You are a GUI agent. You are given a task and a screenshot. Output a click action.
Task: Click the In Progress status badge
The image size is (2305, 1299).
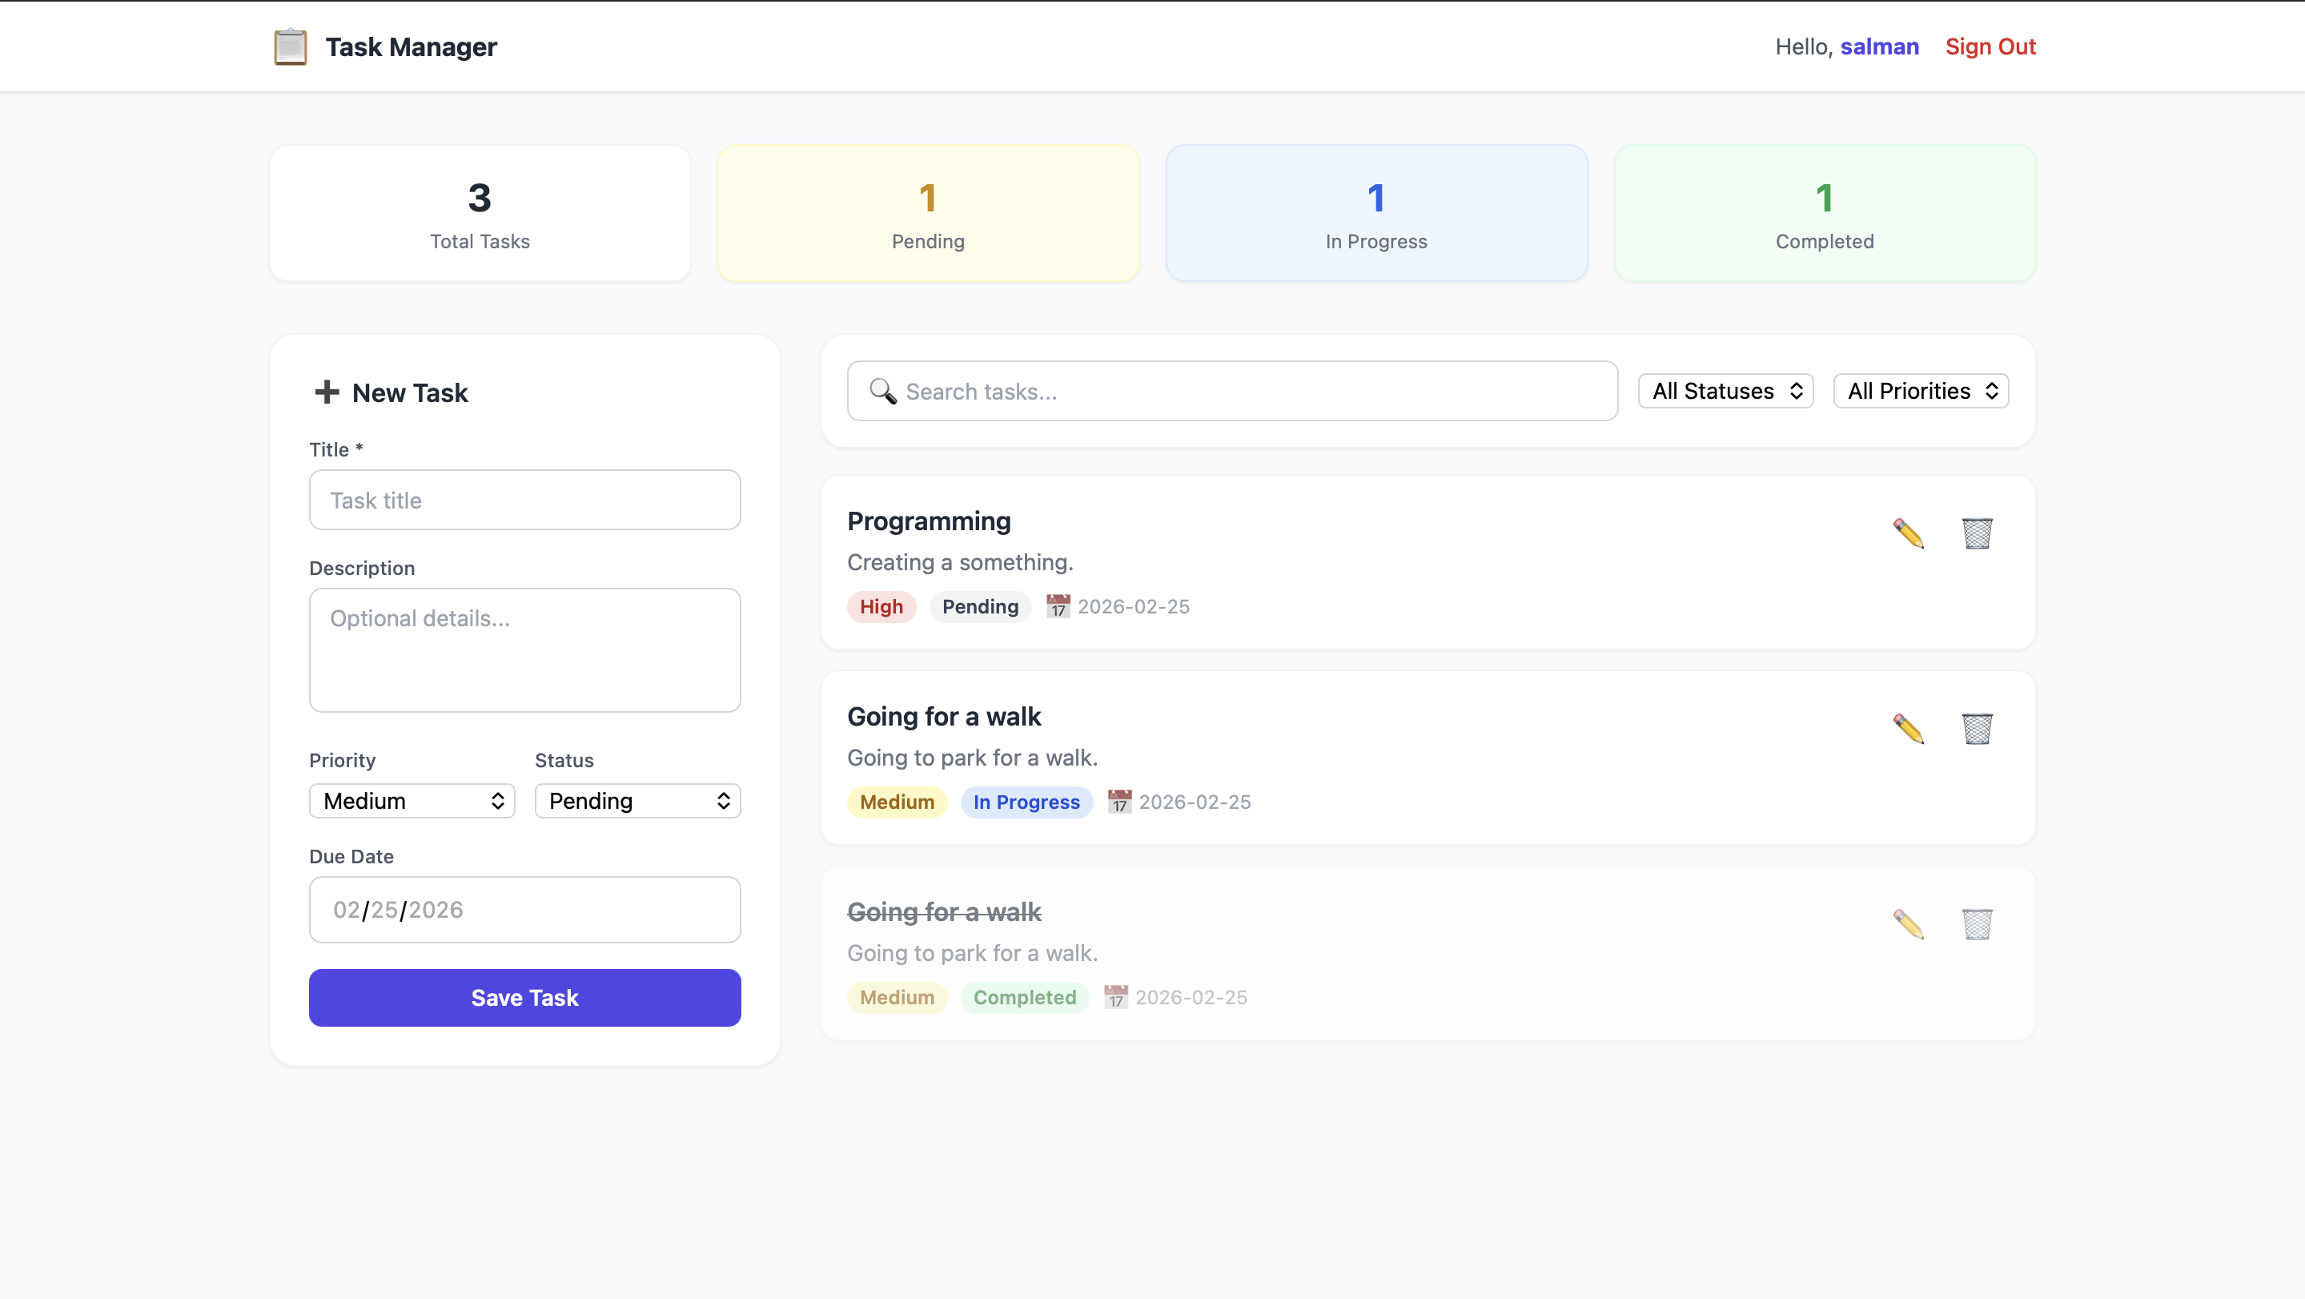[x=1026, y=801]
